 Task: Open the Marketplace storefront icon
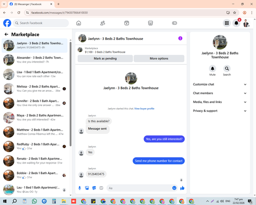[151, 23]
